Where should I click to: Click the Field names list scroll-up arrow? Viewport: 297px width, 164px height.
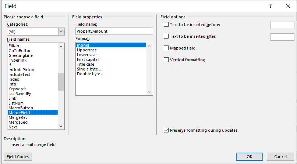pos(61,47)
